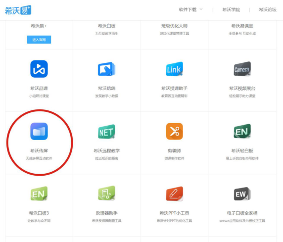Click the NET icon for 希沃远程教学
Viewport: 283px width, 242px height.
coord(106,132)
